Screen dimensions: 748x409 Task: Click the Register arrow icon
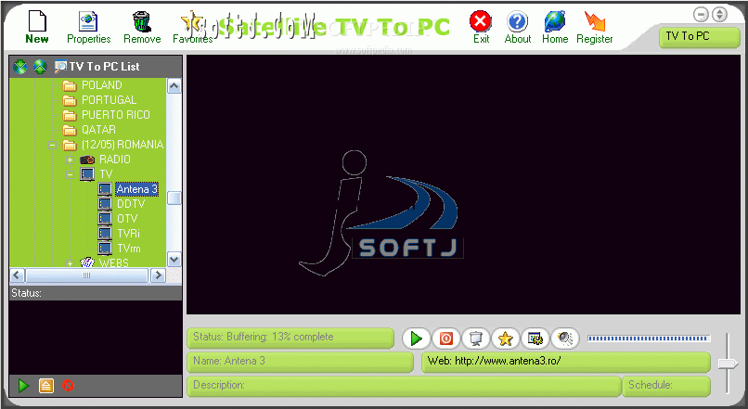tap(594, 21)
